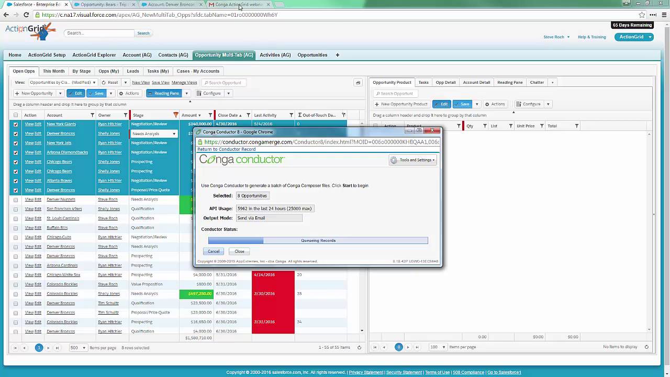The image size is (670, 377).
Task: Refresh the right product grid
Action: (646, 347)
